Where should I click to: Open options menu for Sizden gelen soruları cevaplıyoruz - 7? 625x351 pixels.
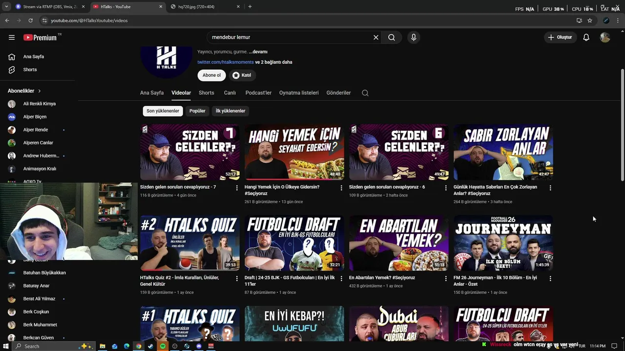pyautogui.click(x=237, y=188)
